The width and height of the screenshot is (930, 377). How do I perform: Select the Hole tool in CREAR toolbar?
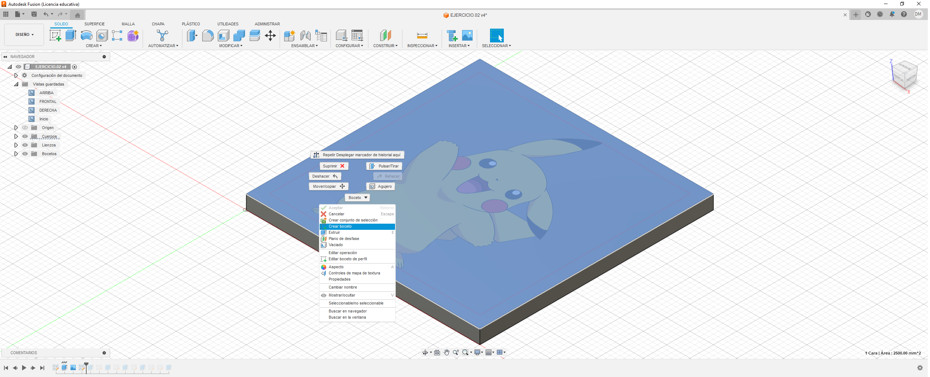102,36
